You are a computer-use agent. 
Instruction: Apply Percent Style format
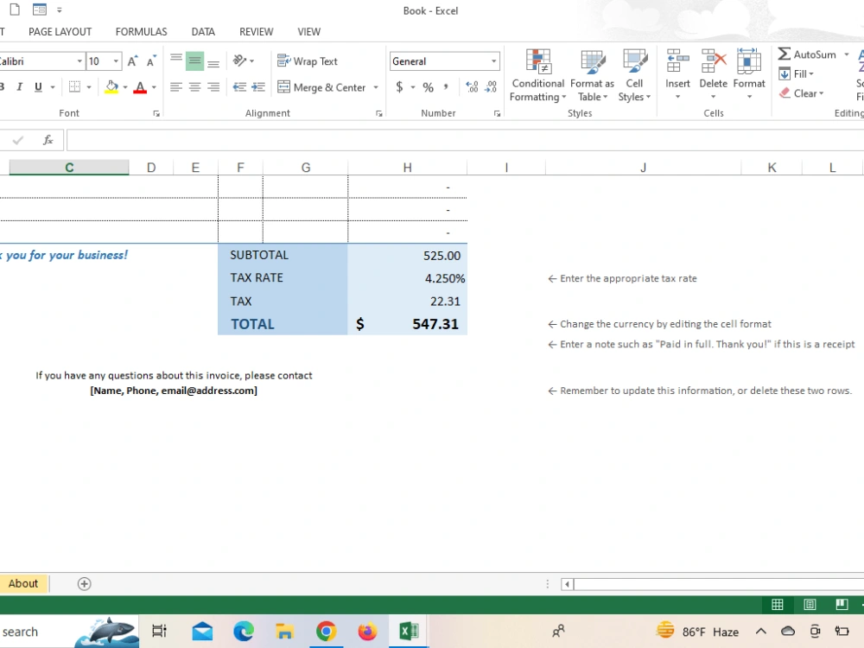coord(429,87)
